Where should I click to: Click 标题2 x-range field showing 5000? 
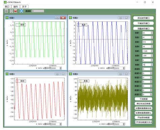[x=118, y=68]
